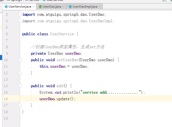This screenshot has height=127, width=172.
Task: Switch to the UserService.java tab
Action: click(20, 7)
